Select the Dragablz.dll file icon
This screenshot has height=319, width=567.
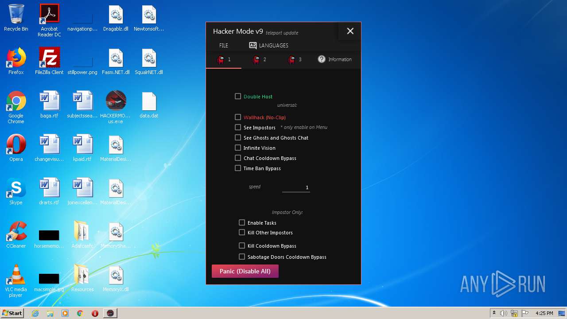point(116,18)
